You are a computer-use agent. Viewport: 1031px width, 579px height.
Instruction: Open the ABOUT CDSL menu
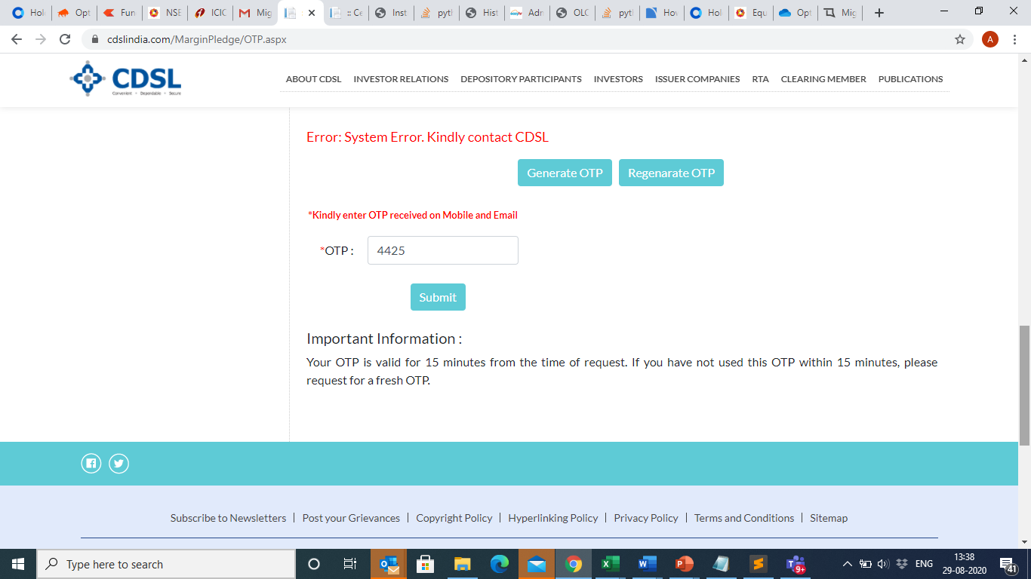point(313,79)
